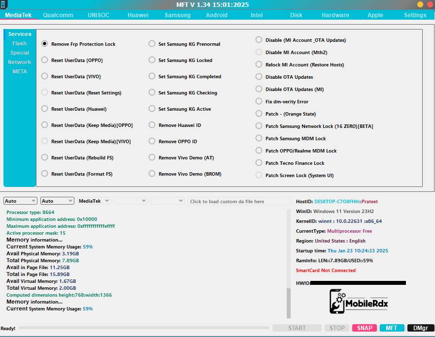
Task: Switch to the MediaTek tab
Action: (18, 15)
